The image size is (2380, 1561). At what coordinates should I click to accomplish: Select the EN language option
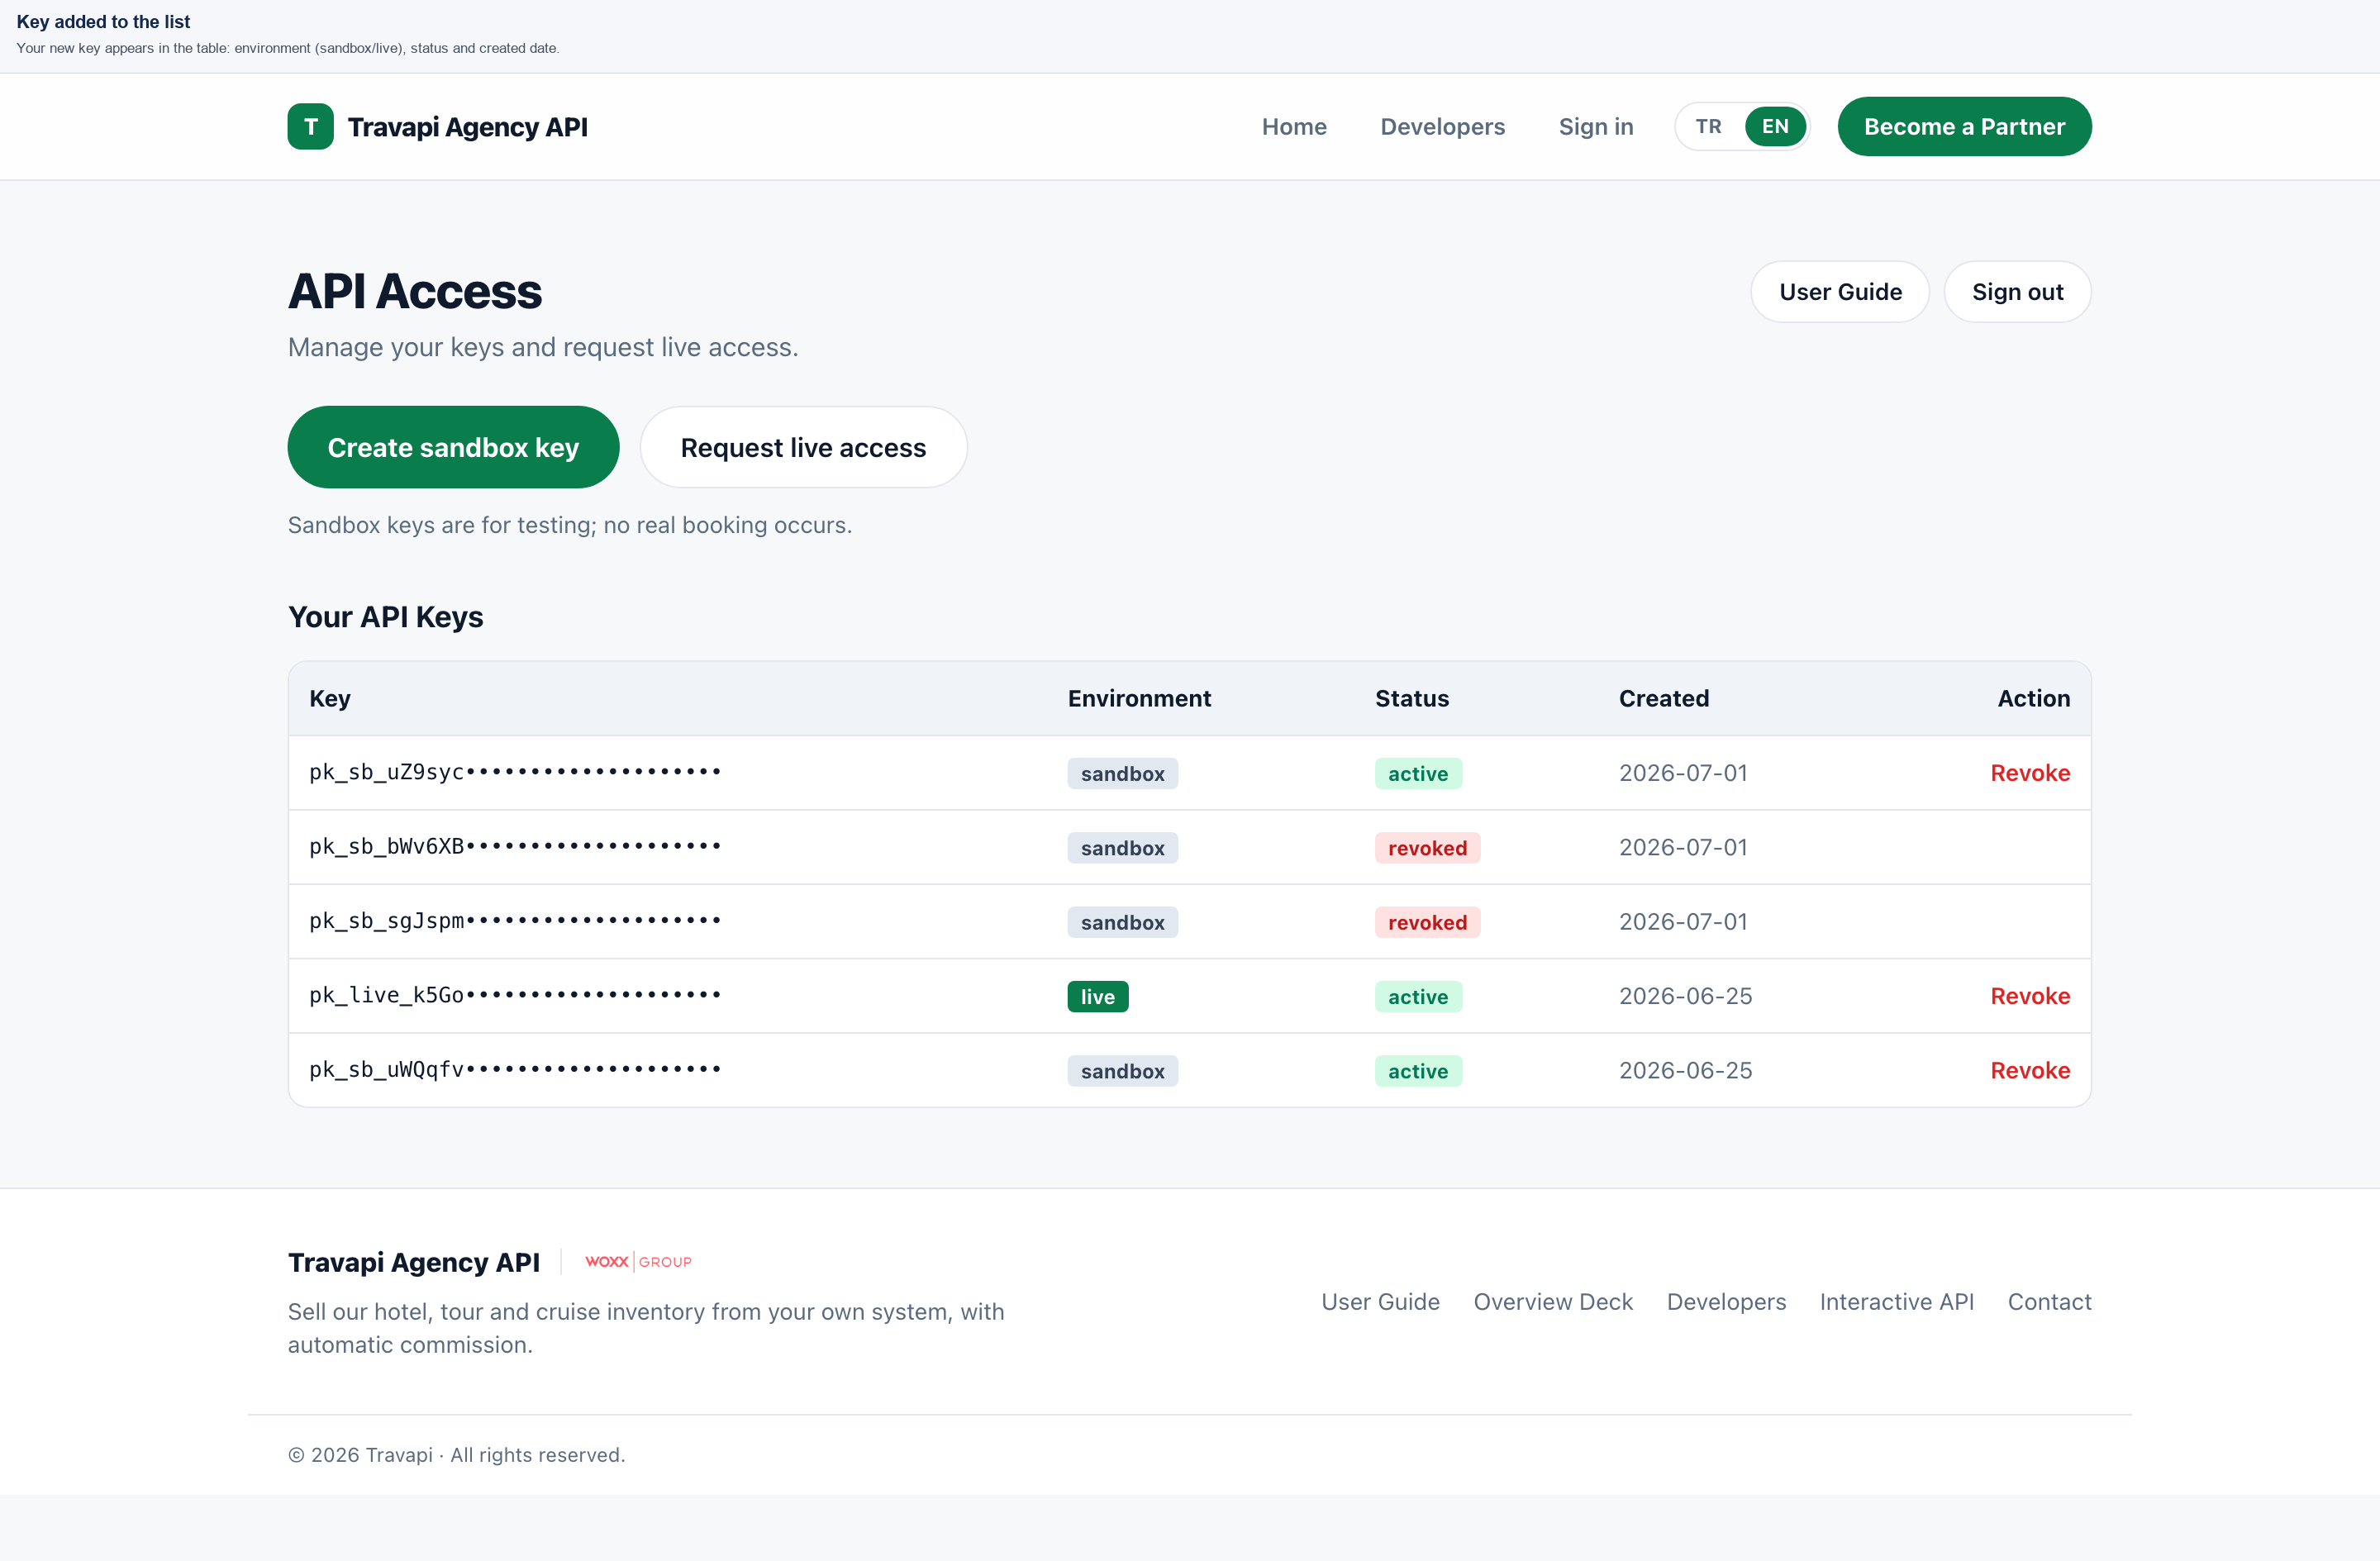point(1775,127)
